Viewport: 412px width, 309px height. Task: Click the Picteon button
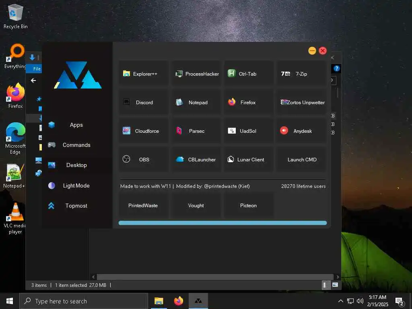249,206
